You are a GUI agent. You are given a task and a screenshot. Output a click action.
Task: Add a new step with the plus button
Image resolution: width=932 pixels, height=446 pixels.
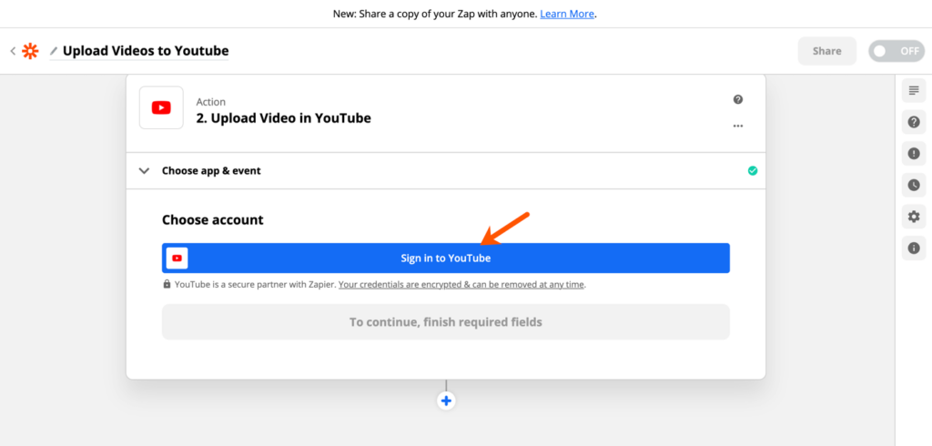(x=446, y=400)
